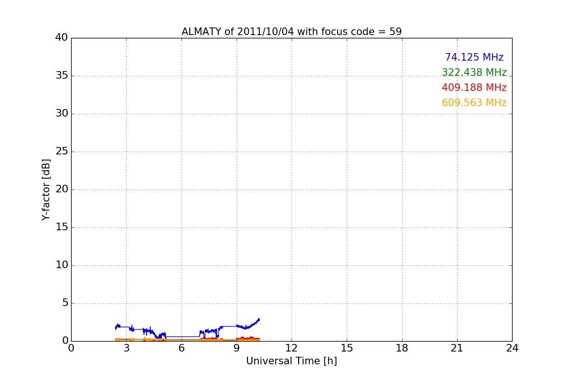Click y-axis tick label 30
The height and width of the screenshot is (379, 569).
[62, 114]
